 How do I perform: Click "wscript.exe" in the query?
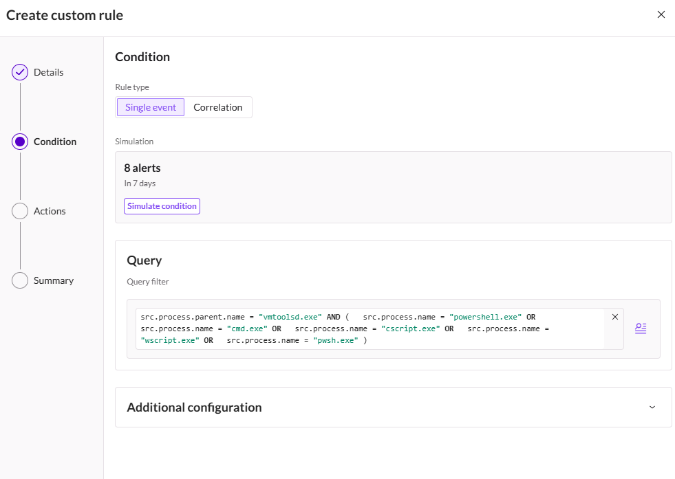pyautogui.click(x=170, y=340)
